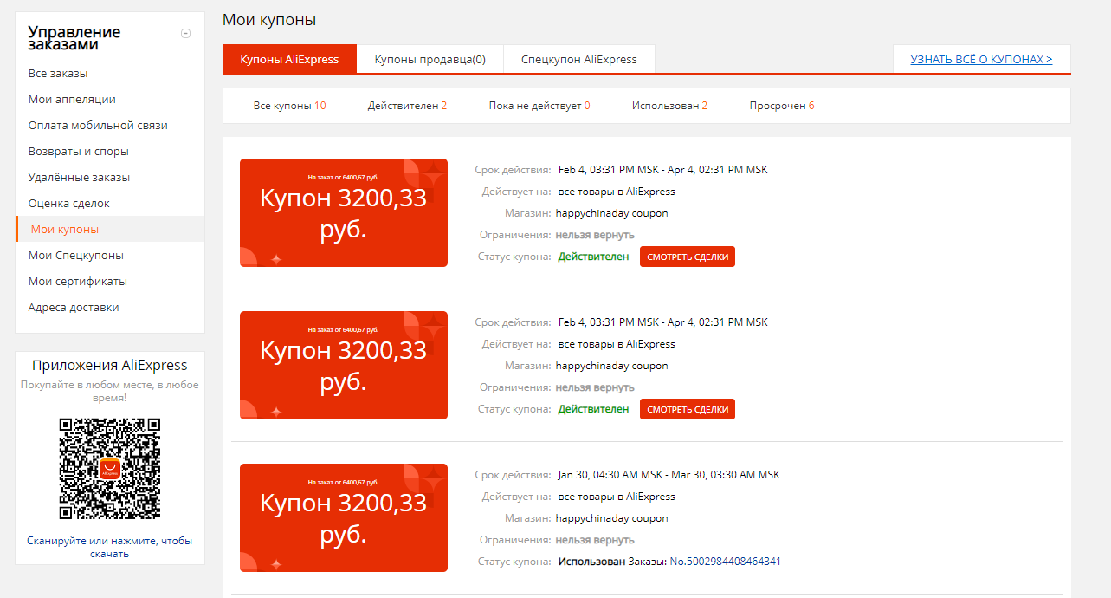Click the second red 3200,33 руб. coupon card
This screenshot has height=598, width=1111.
tap(344, 365)
